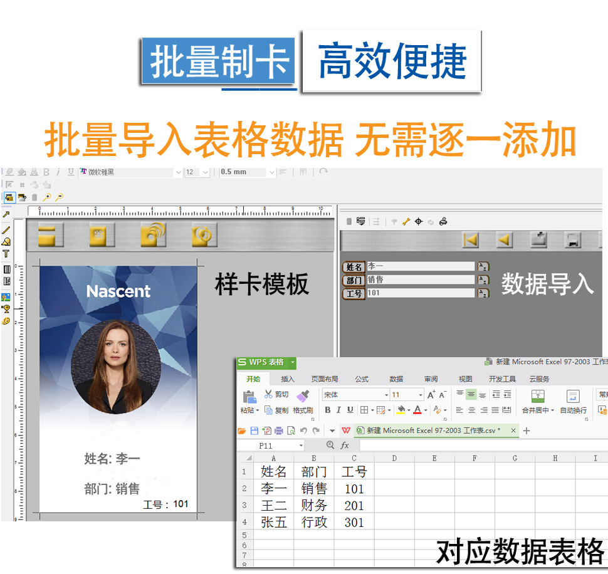
Task: Click the 合并居中 merge button
Action: (538, 402)
